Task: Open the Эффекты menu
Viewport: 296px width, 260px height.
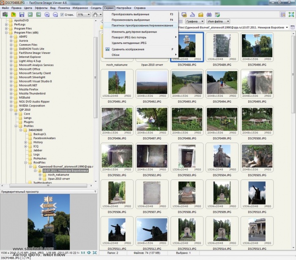Action: [x=41, y=8]
